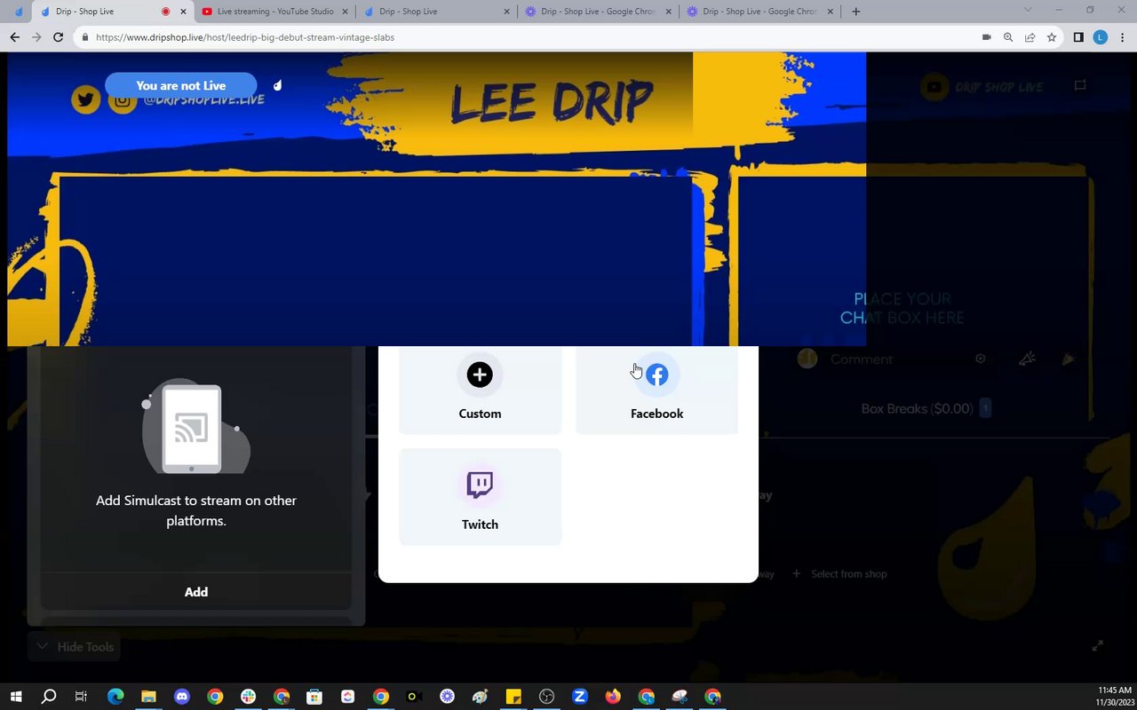Viewport: 1137px width, 710px height.
Task: Collapse the panel with Hide Tools
Action: pyautogui.click(x=75, y=647)
